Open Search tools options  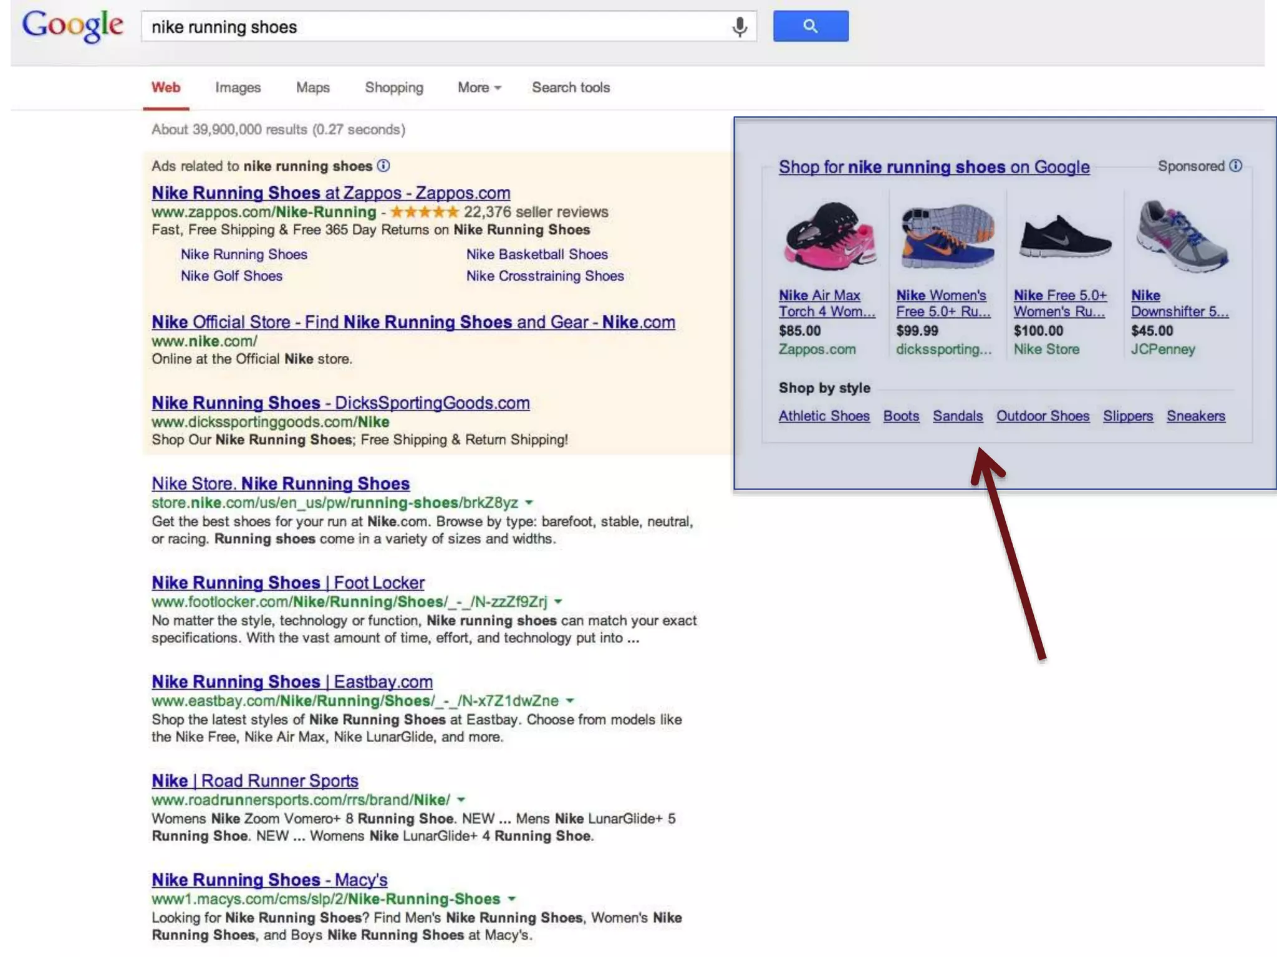[x=571, y=88]
